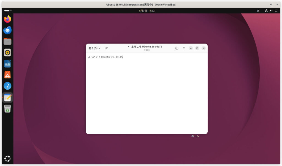The image size is (282, 166).
Task: Maximize the VirtualBox window
Action: pos(271,4)
